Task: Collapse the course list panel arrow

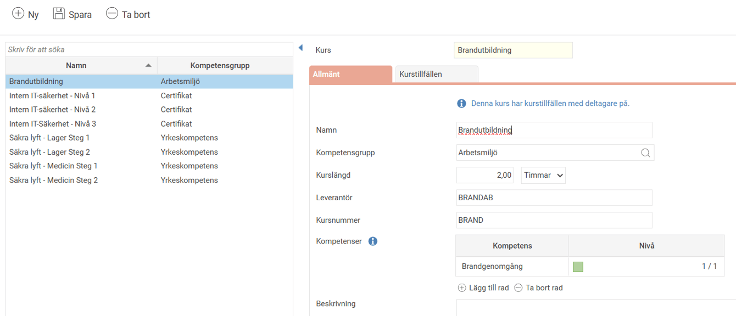Action: pyautogui.click(x=300, y=48)
